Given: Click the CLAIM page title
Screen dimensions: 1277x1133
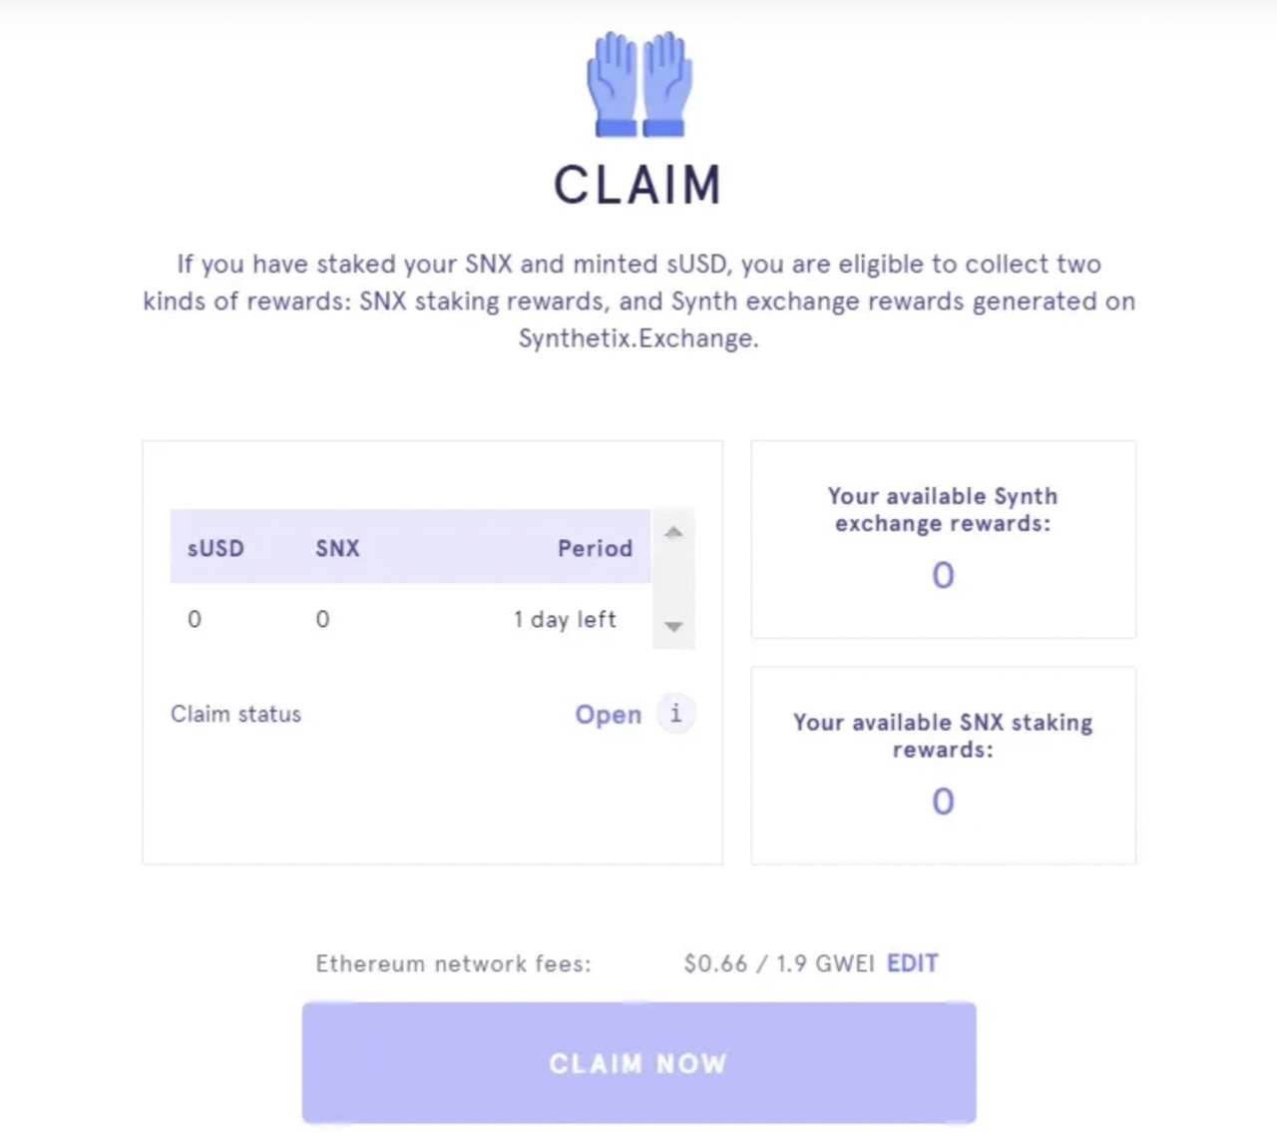Looking at the screenshot, I should 638,184.
